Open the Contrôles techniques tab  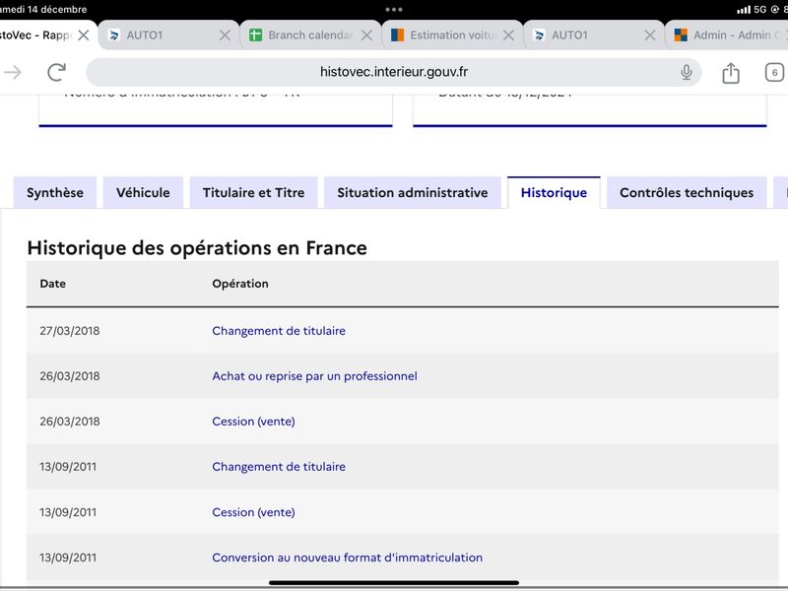[687, 192]
